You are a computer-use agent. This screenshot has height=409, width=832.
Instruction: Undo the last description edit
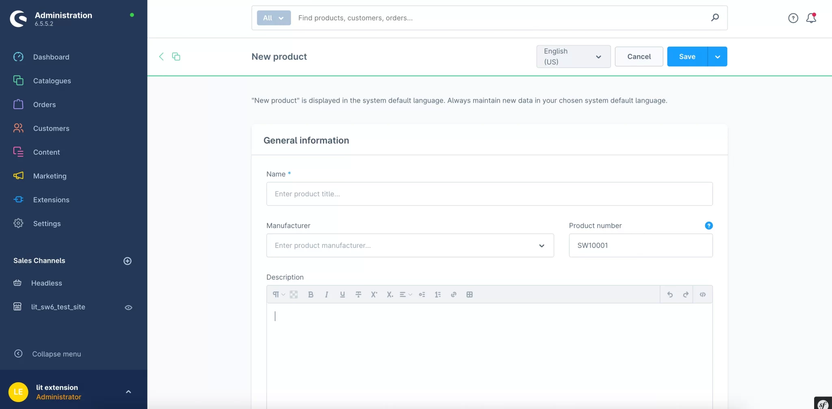pyautogui.click(x=670, y=295)
